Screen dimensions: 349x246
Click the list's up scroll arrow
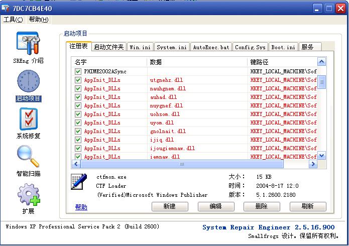pyautogui.click(x=321, y=62)
